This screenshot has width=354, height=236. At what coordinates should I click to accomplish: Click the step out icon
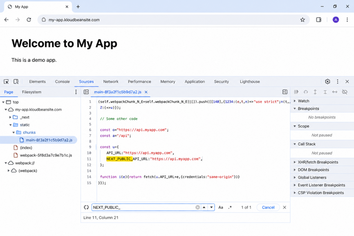tap(325, 92)
